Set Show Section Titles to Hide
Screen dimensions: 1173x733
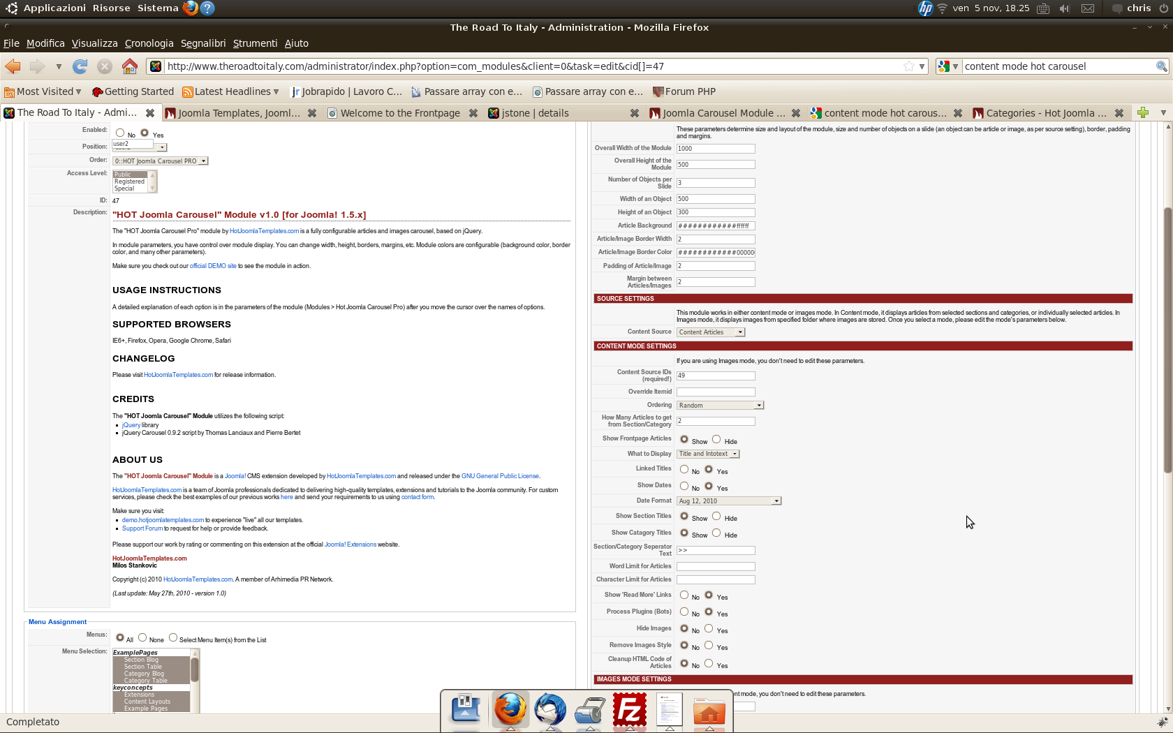point(716,516)
